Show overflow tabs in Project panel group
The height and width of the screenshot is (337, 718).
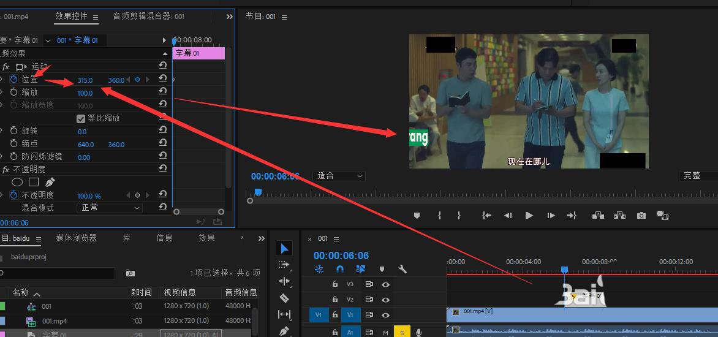click(x=262, y=238)
